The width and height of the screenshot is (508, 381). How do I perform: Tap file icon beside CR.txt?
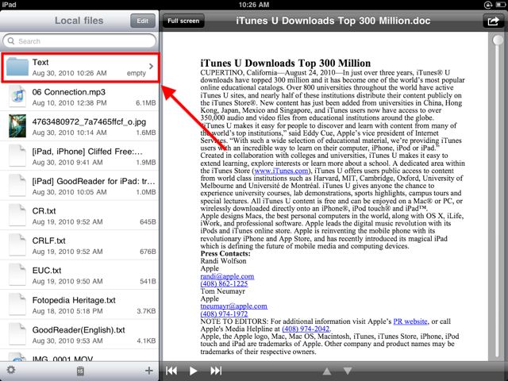(17, 215)
